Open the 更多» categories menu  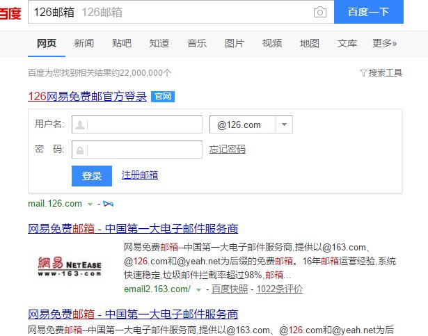[384, 43]
